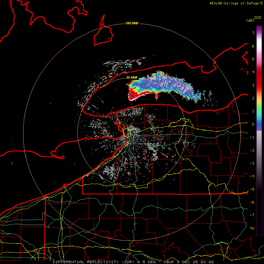The width and height of the screenshot is (264, 264).
Task: Click the -1 value on color scale
Action: [252, 137]
